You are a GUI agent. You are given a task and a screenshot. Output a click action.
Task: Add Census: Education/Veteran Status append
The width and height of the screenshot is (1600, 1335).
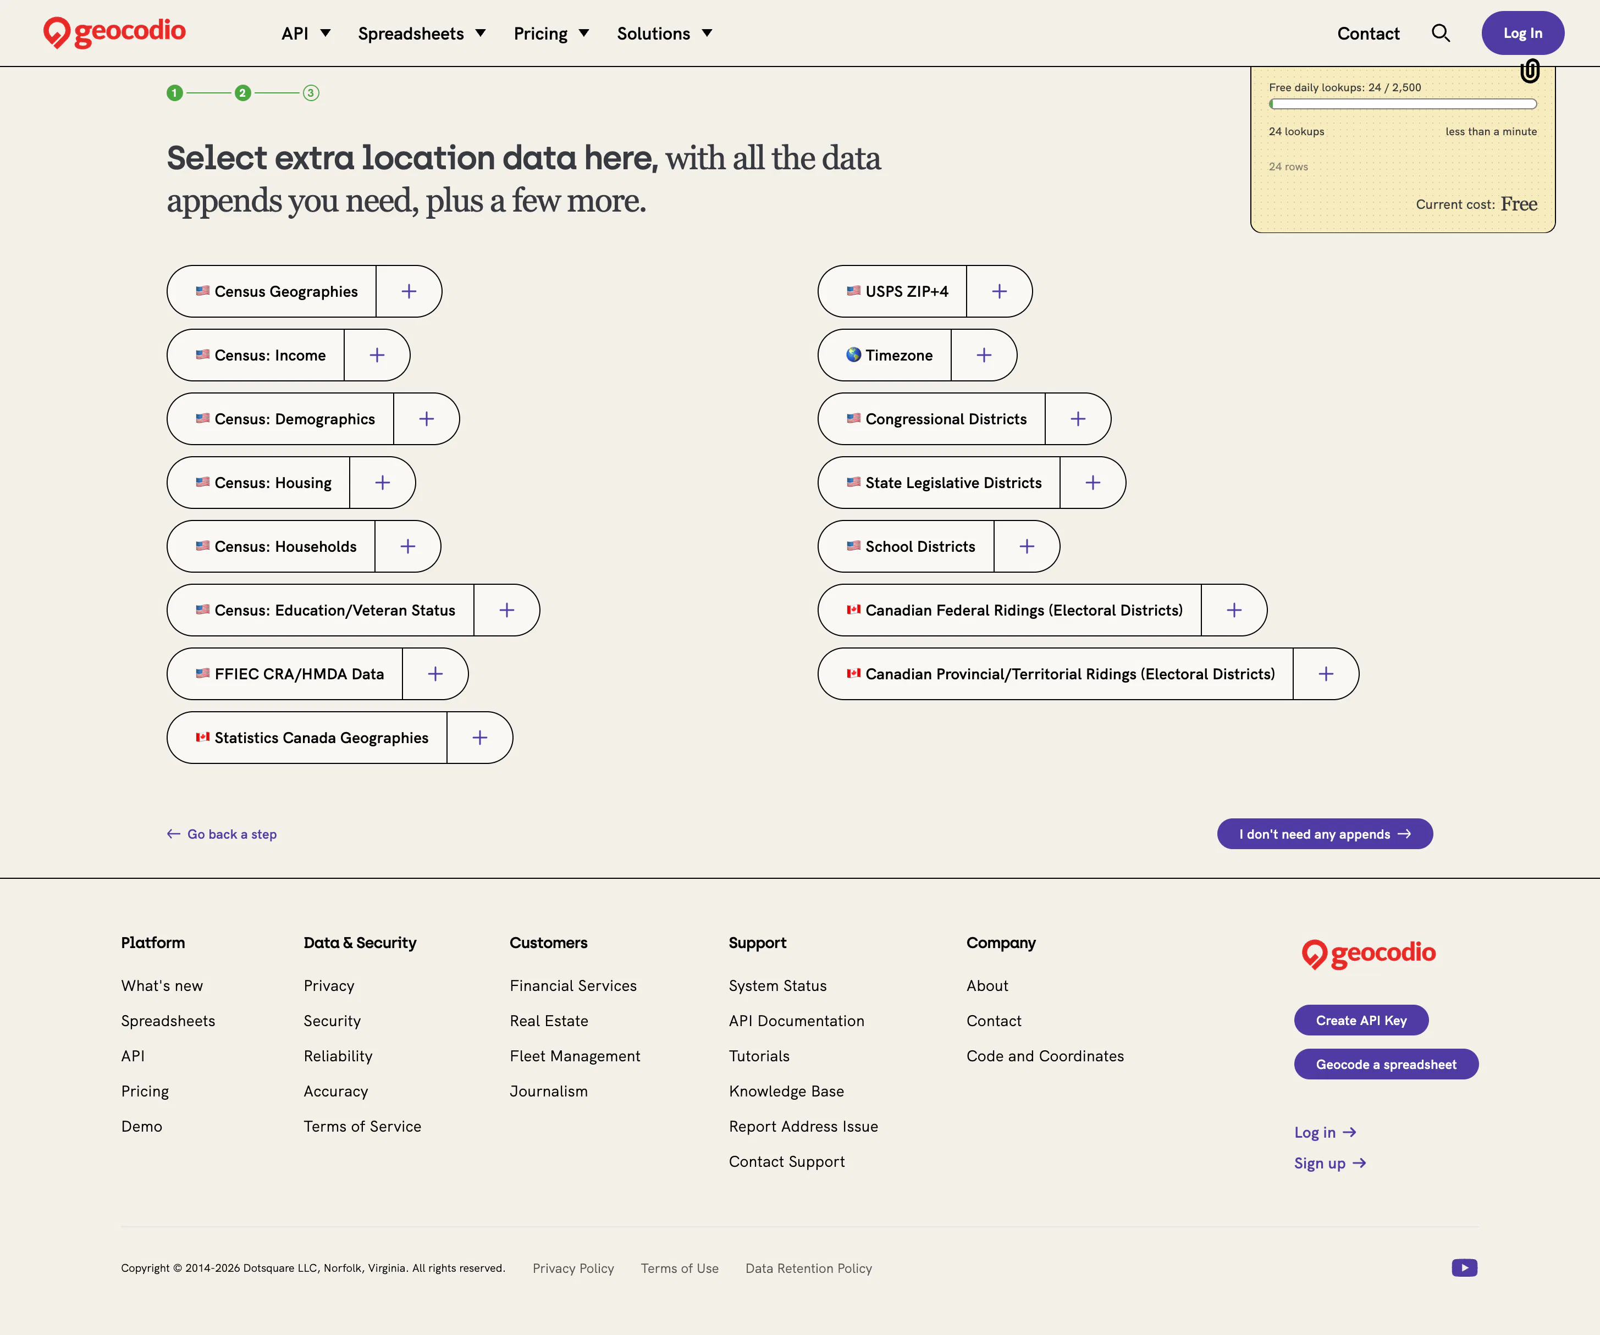point(507,610)
